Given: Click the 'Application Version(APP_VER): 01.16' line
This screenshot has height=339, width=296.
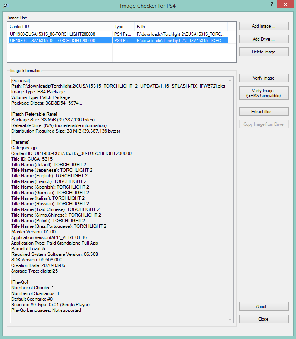Looking at the screenshot, I should coord(49,237).
